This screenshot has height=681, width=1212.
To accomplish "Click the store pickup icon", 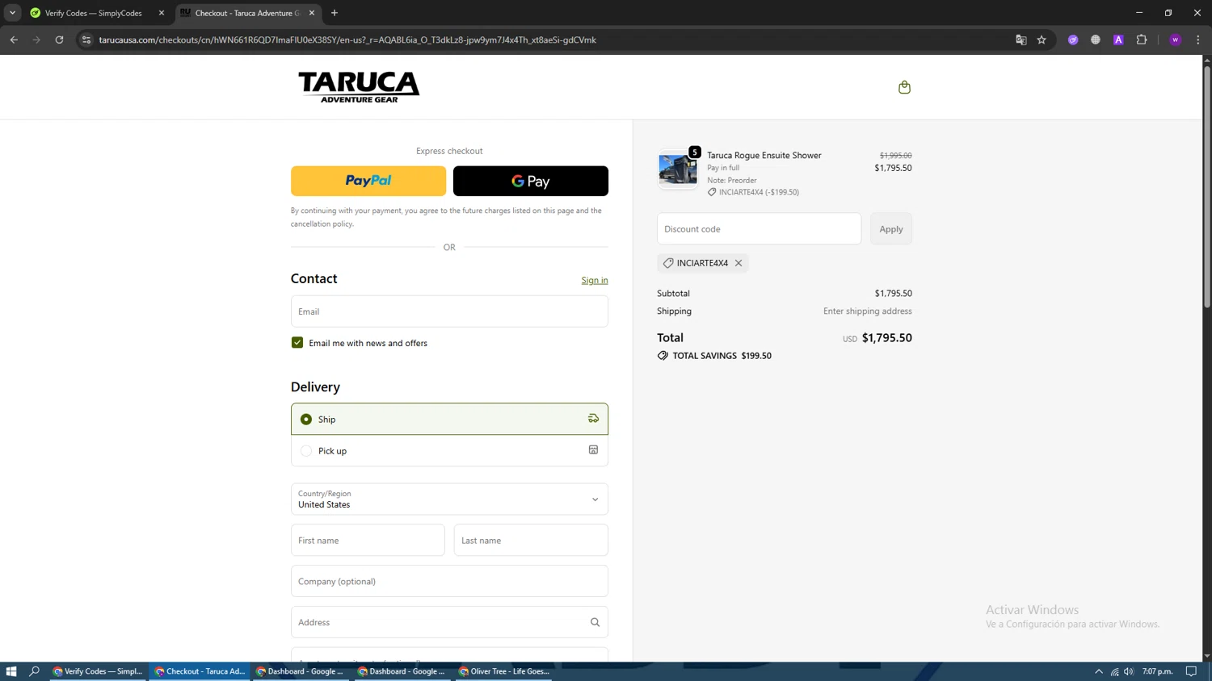I will pos(593,450).
